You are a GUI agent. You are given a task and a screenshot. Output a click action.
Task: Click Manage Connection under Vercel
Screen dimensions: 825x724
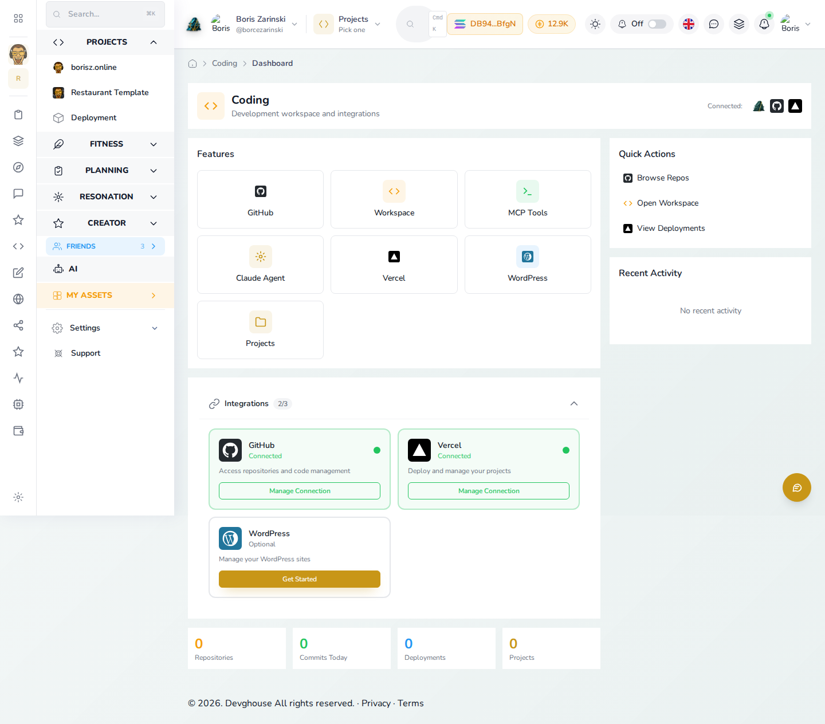pos(489,491)
